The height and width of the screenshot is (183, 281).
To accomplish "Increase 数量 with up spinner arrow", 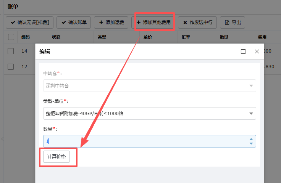I will pos(251,139).
